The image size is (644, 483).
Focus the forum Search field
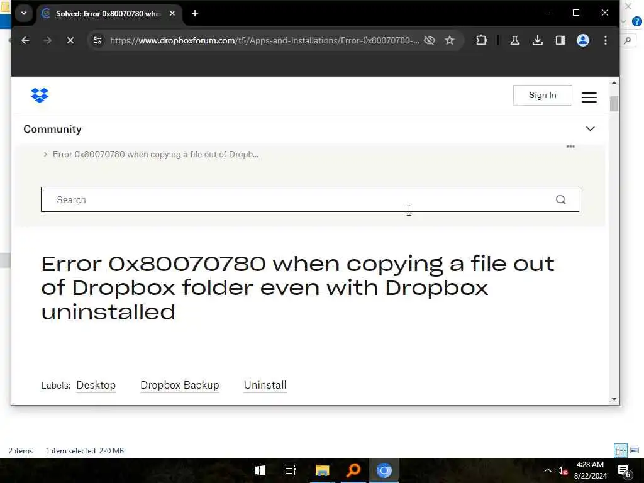(309, 199)
